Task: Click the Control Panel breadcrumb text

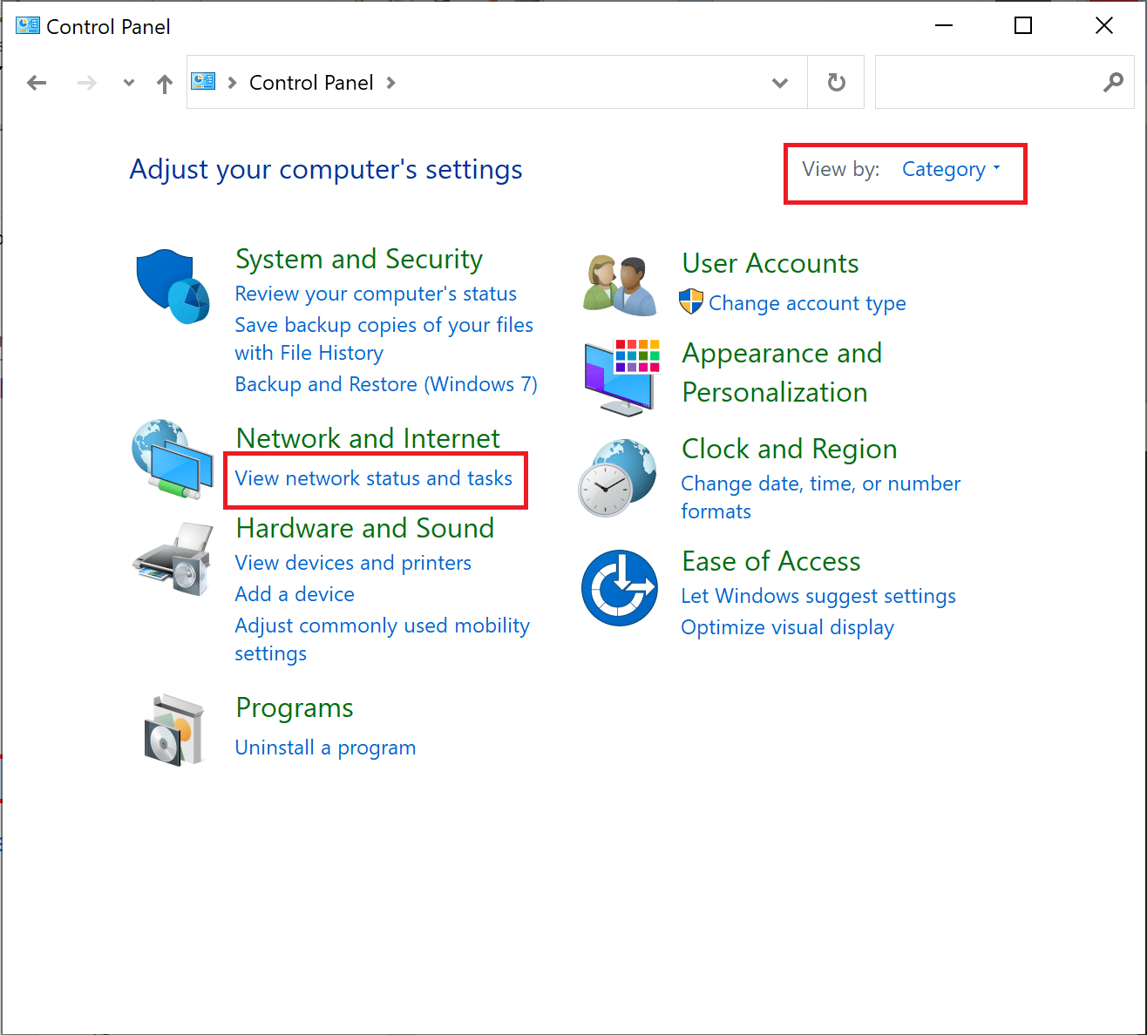Action: (x=311, y=83)
